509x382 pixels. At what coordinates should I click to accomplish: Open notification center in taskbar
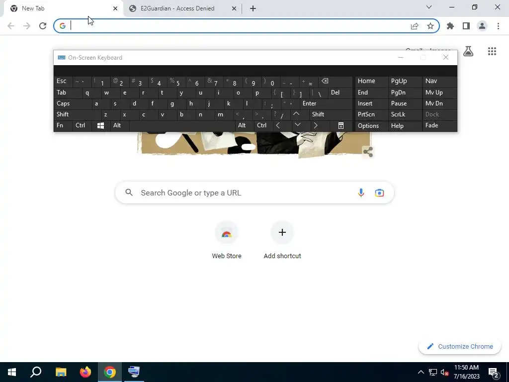494,372
